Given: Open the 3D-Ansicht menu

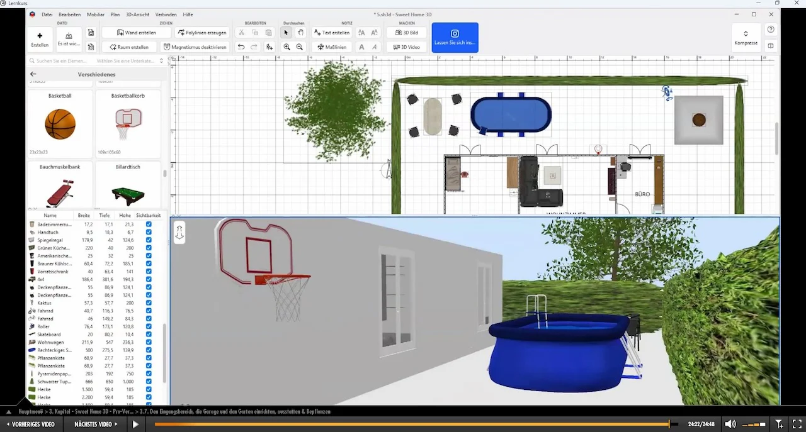Looking at the screenshot, I should click(136, 14).
